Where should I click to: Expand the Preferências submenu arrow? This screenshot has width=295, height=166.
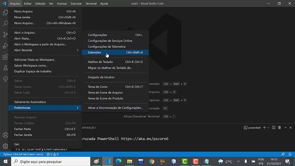(x=77, y=107)
